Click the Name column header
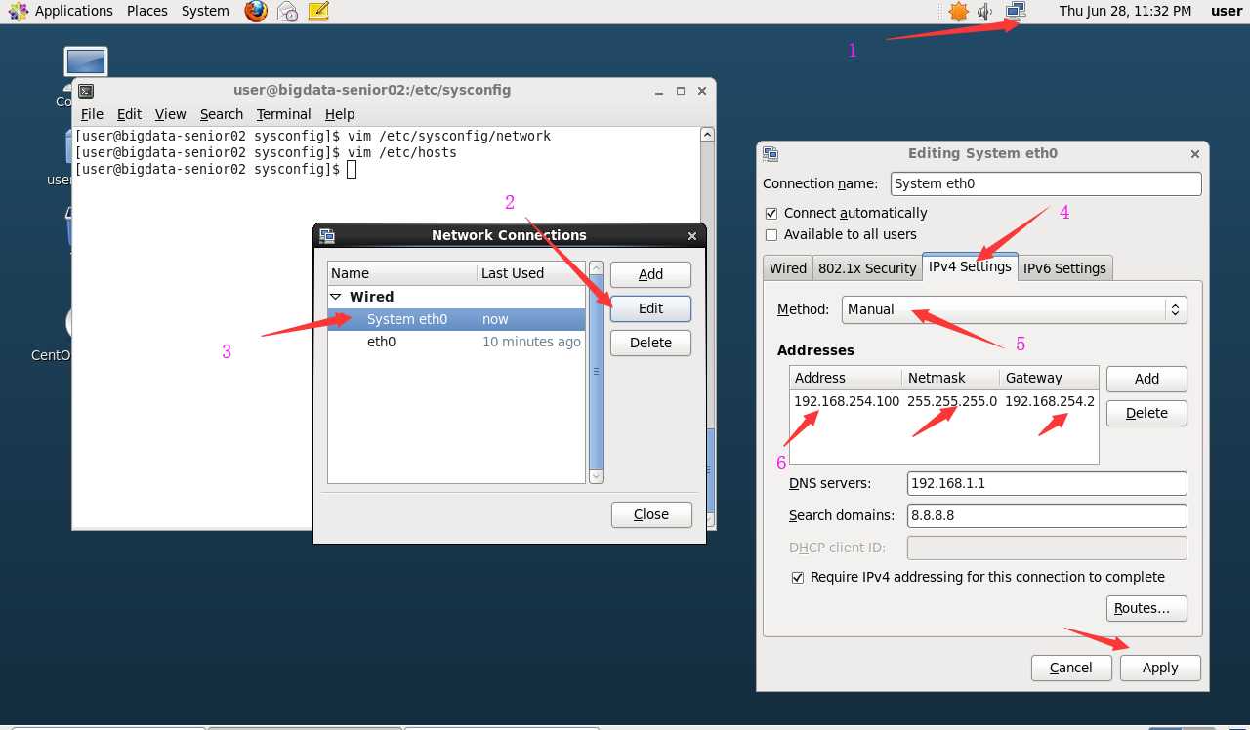 coord(402,273)
